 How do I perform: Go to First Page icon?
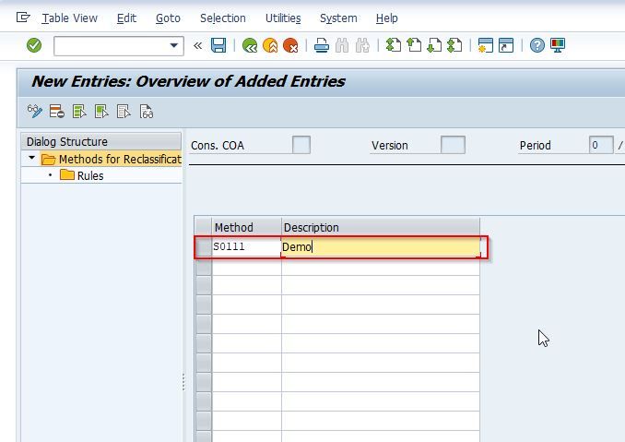click(x=394, y=45)
